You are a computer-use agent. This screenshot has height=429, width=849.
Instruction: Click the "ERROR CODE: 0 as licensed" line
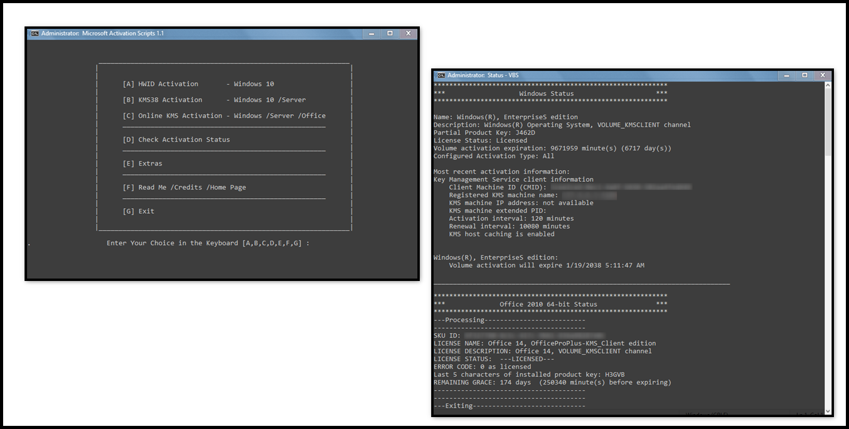click(x=483, y=367)
